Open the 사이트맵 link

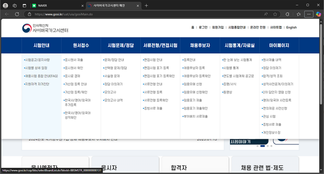tap(276, 27)
